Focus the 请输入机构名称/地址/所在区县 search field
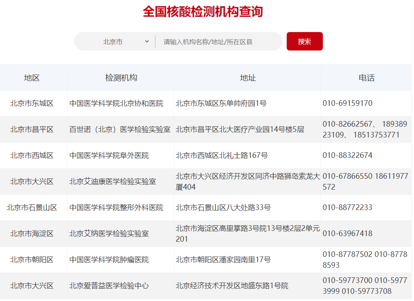The height and width of the screenshot is (301, 414). pos(218,42)
